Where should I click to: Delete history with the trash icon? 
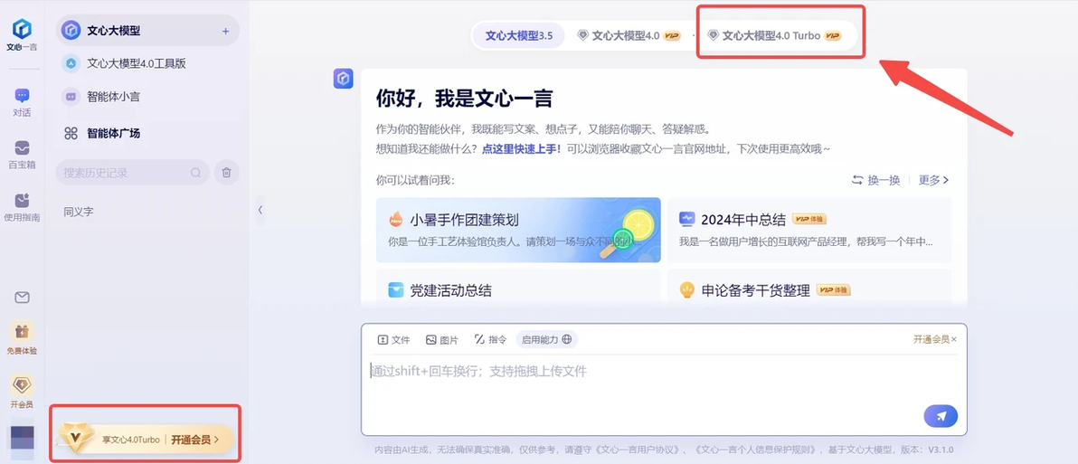pos(226,173)
